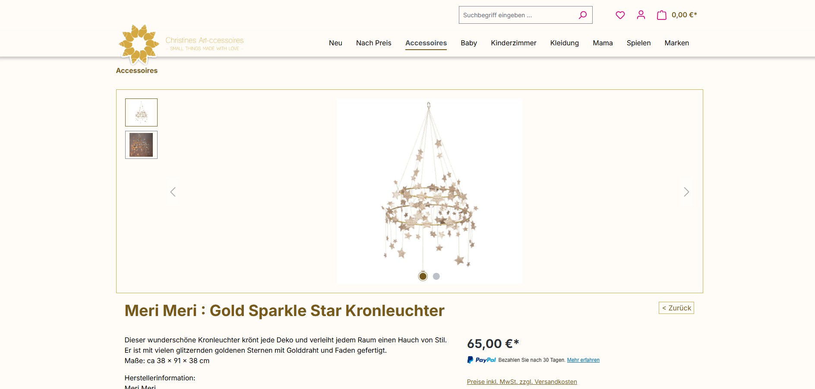Show next product image arrow
This screenshot has height=389, width=815.
[686, 192]
